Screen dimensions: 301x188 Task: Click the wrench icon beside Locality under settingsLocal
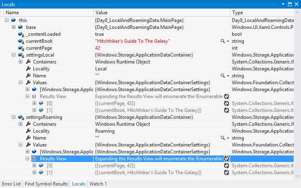pos(28,69)
